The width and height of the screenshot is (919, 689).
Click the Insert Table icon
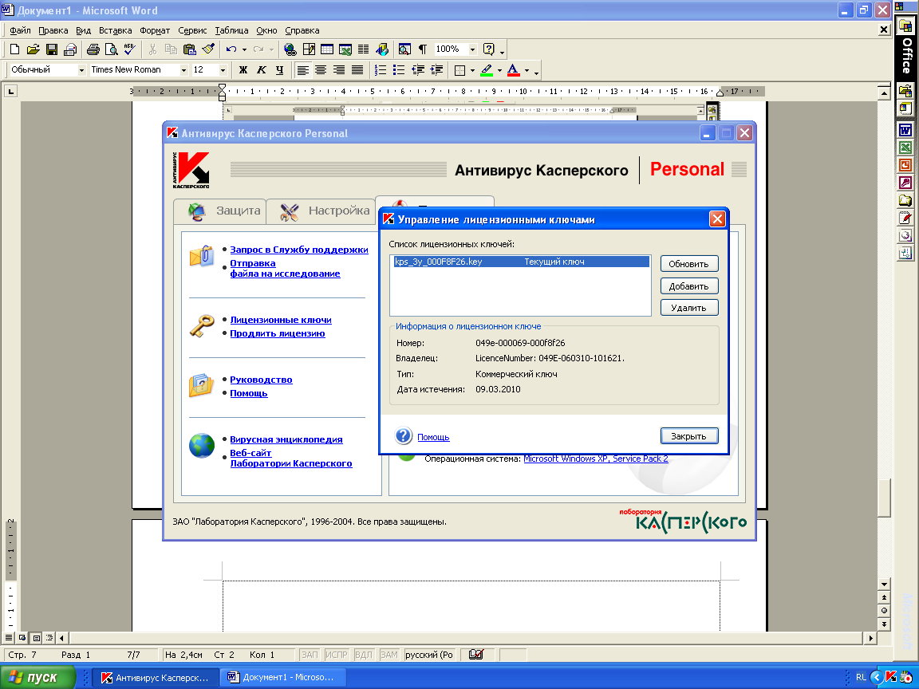coord(327,49)
